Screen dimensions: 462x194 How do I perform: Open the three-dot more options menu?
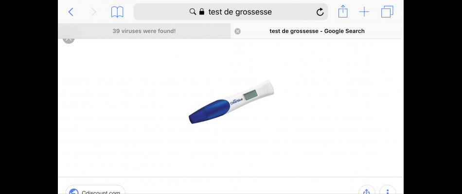388,191
